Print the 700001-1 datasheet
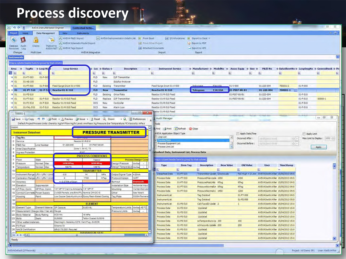 (52, 119)
